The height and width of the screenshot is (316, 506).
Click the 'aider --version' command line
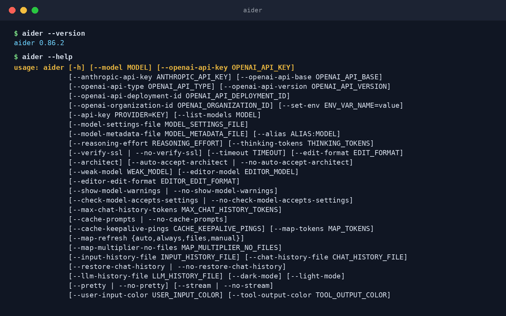(x=49, y=33)
